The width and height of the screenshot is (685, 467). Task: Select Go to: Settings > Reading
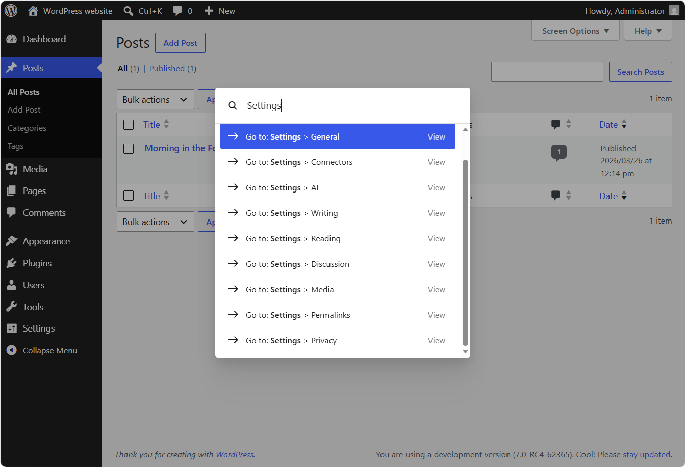pos(338,238)
